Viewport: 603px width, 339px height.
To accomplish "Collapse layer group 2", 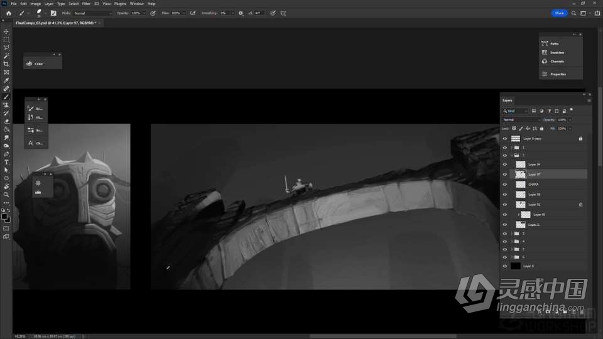I will click(x=512, y=155).
